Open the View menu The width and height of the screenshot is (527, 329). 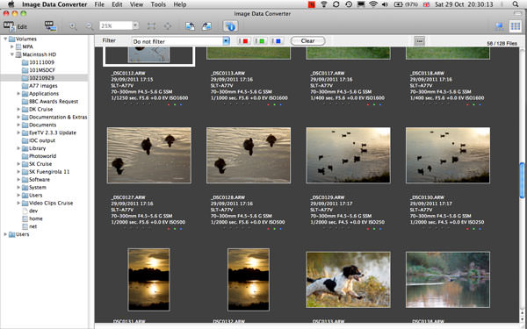(x=136, y=4)
